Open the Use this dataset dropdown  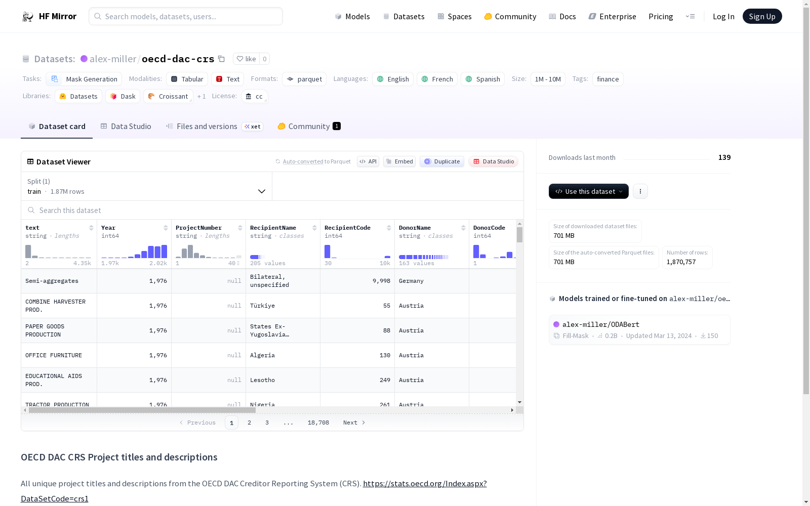589,191
